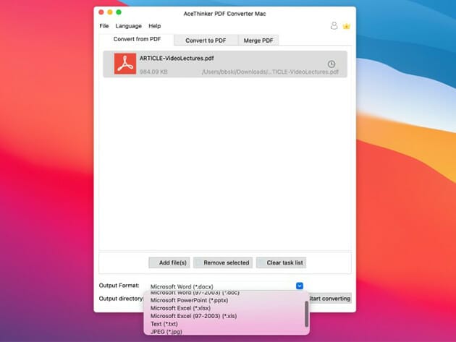Viewport: 456px width, 342px height.
Task: Click the user account icon
Action: (x=334, y=26)
